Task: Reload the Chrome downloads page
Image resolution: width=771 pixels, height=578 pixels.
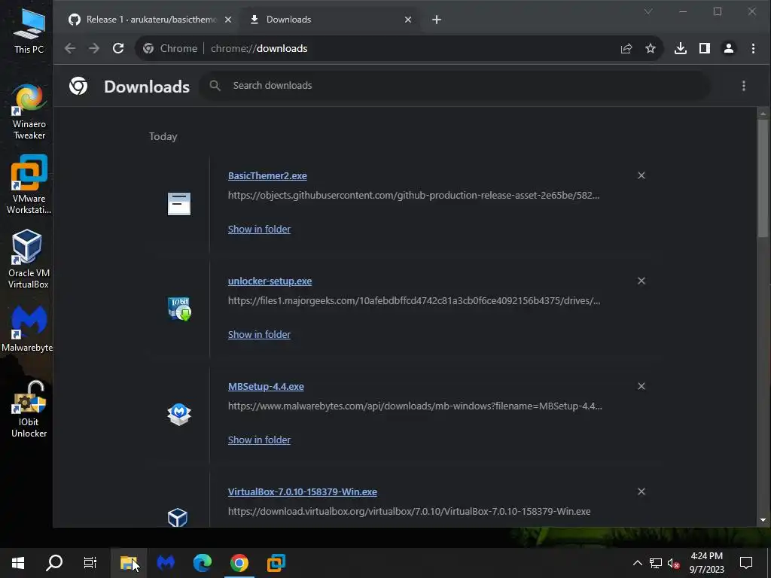Action: tap(118, 48)
